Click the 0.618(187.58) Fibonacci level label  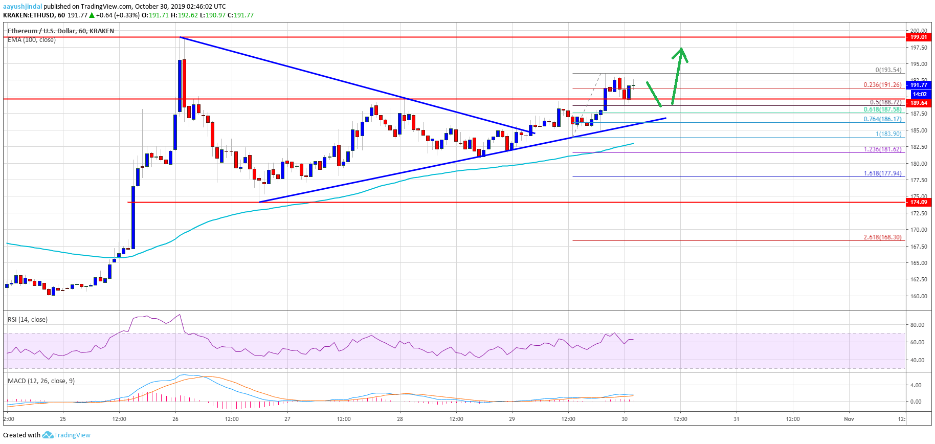point(883,109)
